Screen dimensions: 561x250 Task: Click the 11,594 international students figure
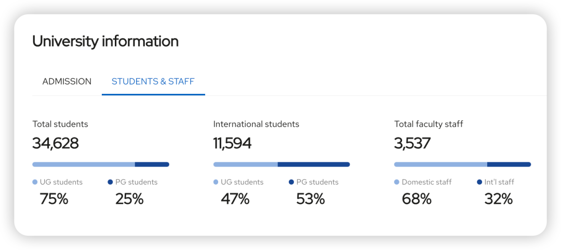pos(232,143)
